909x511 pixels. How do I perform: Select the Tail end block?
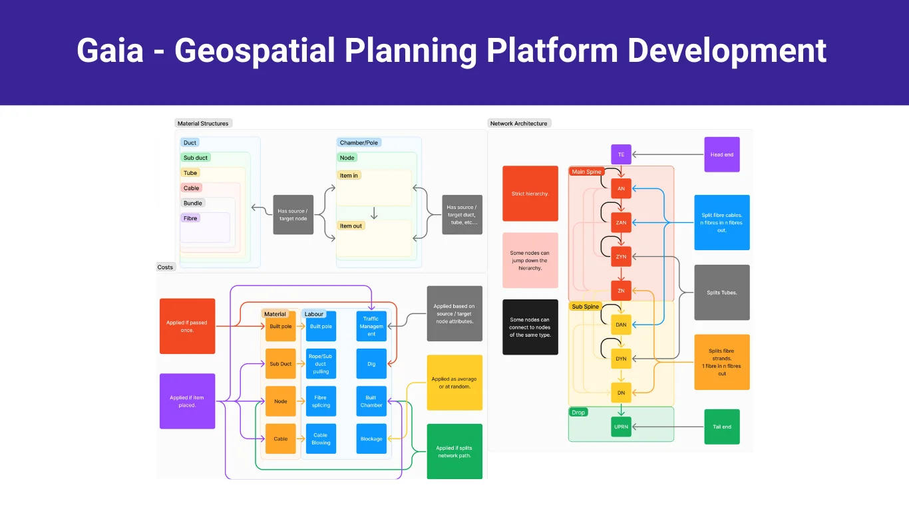[721, 426]
